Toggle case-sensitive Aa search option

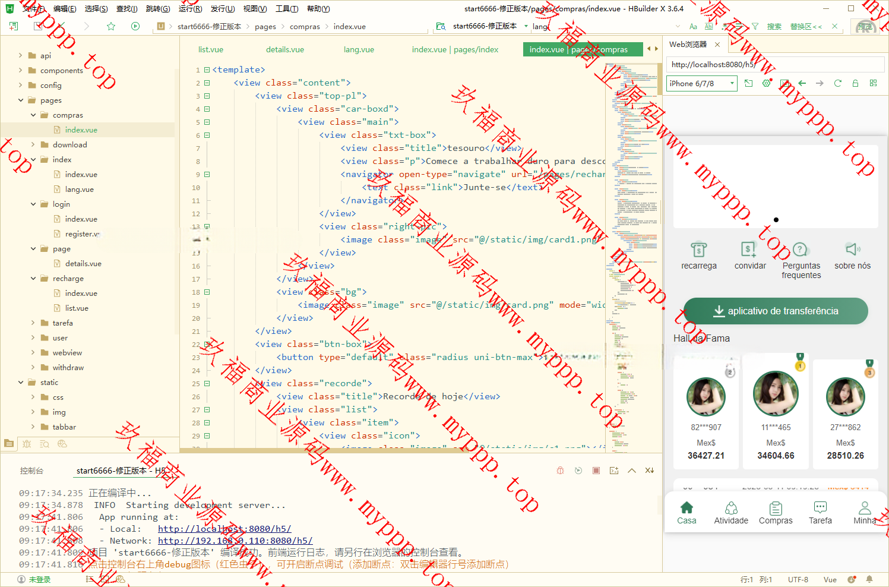tap(693, 26)
